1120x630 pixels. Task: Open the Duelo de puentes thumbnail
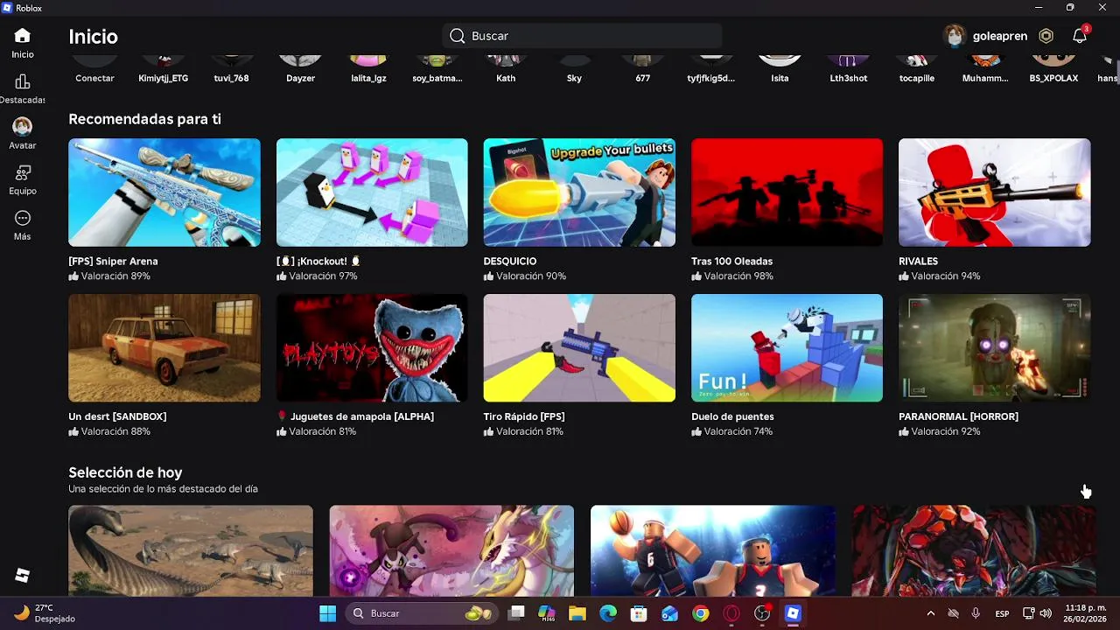(x=787, y=348)
